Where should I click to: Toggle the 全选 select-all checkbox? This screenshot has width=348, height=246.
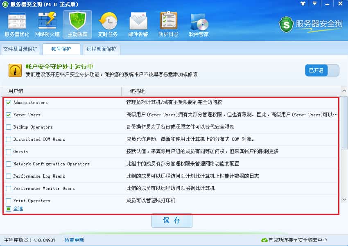9,209
